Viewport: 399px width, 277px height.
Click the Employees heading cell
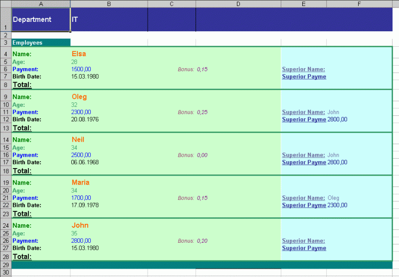tap(41, 43)
